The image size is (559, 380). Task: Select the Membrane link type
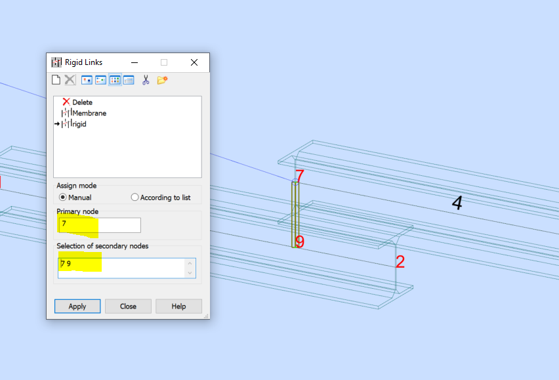89,113
